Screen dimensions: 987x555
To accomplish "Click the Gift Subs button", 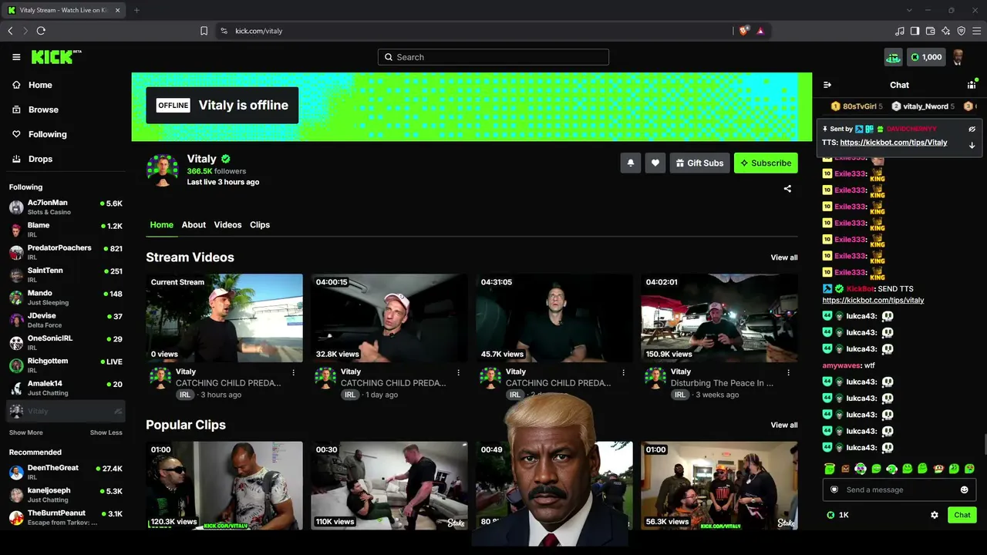I will point(699,163).
